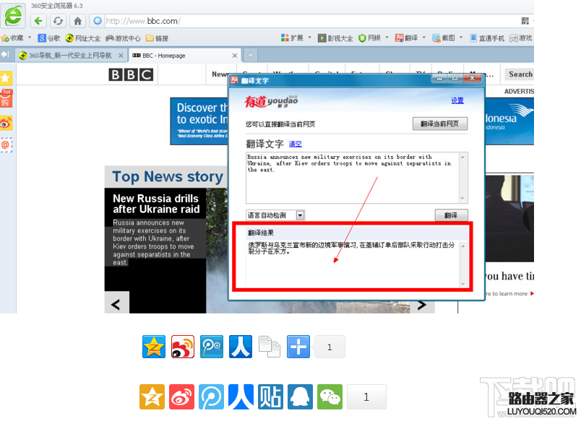Expand the 翻译 toolbar dropdown arrow
The height and width of the screenshot is (421, 581).
point(423,38)
